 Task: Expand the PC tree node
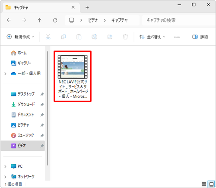pos(5,166)
